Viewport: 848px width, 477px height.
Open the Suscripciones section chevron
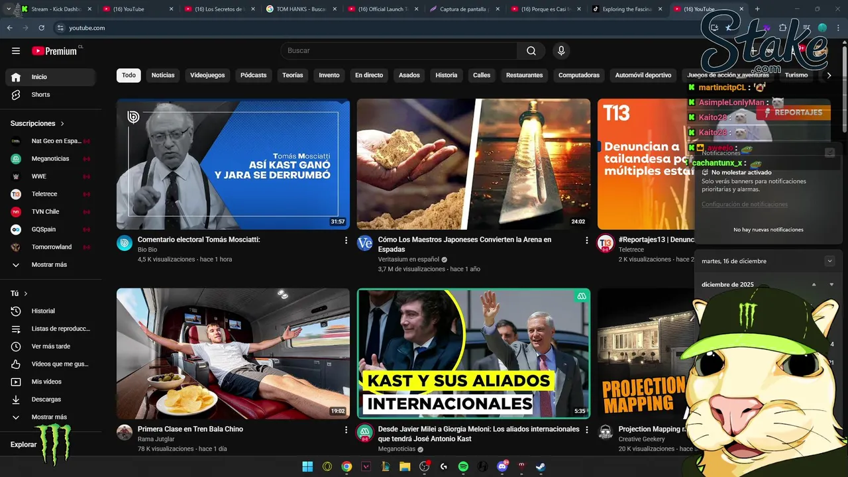coord(62,124)
